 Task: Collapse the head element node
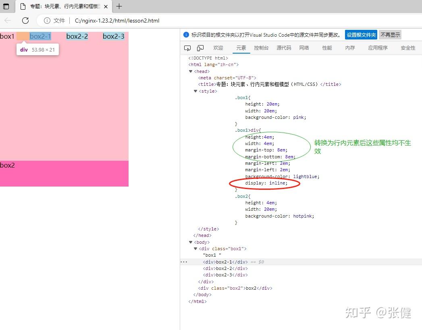[191, 71]
